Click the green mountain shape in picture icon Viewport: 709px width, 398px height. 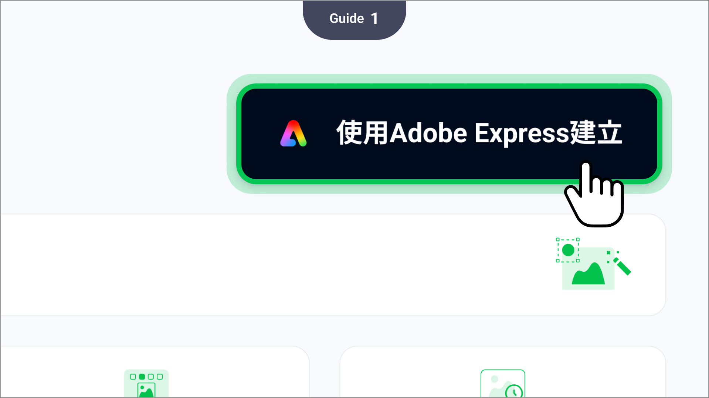[x=588, y=274]
